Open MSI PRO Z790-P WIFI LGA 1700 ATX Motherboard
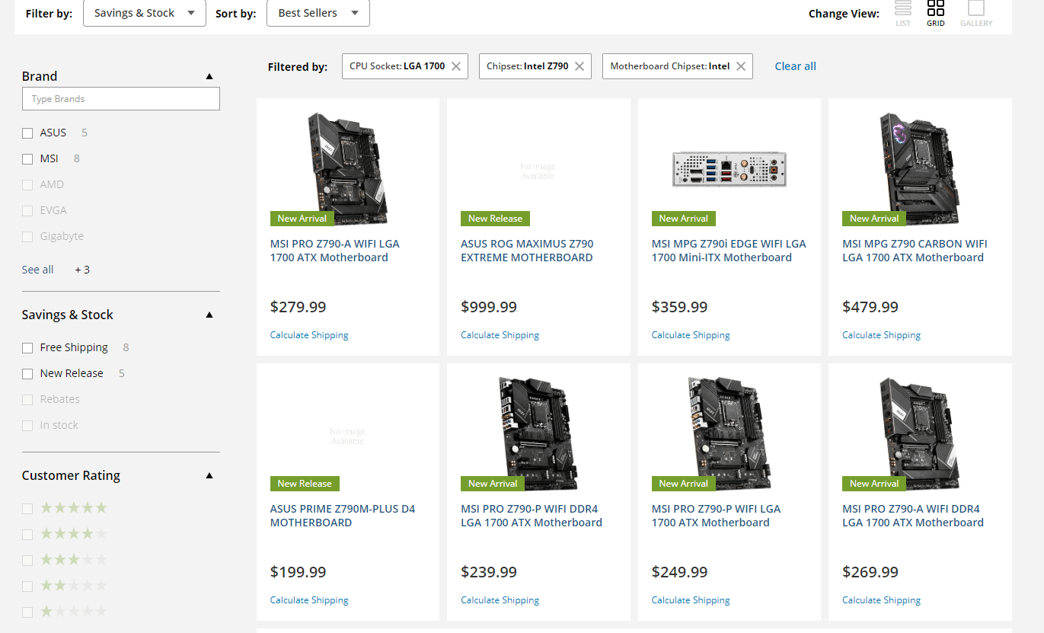This screenshot has height=633, width=1044. [x=716, y=516]
